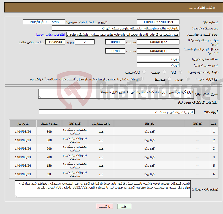Click unit عدد in row 3

(101, 149)
